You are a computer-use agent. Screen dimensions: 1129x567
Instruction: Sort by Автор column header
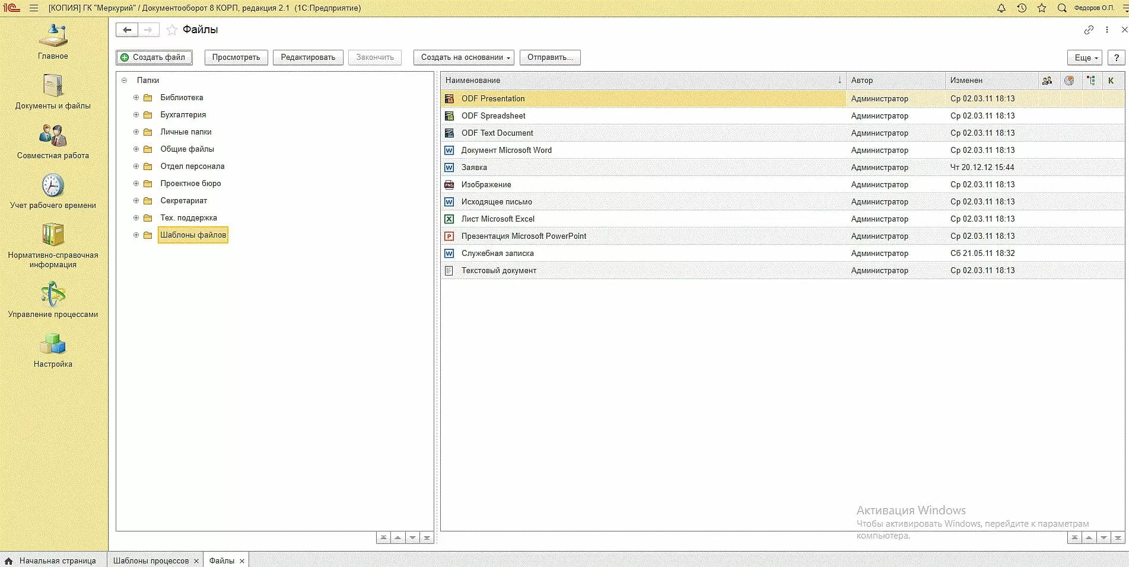[896, 81]
